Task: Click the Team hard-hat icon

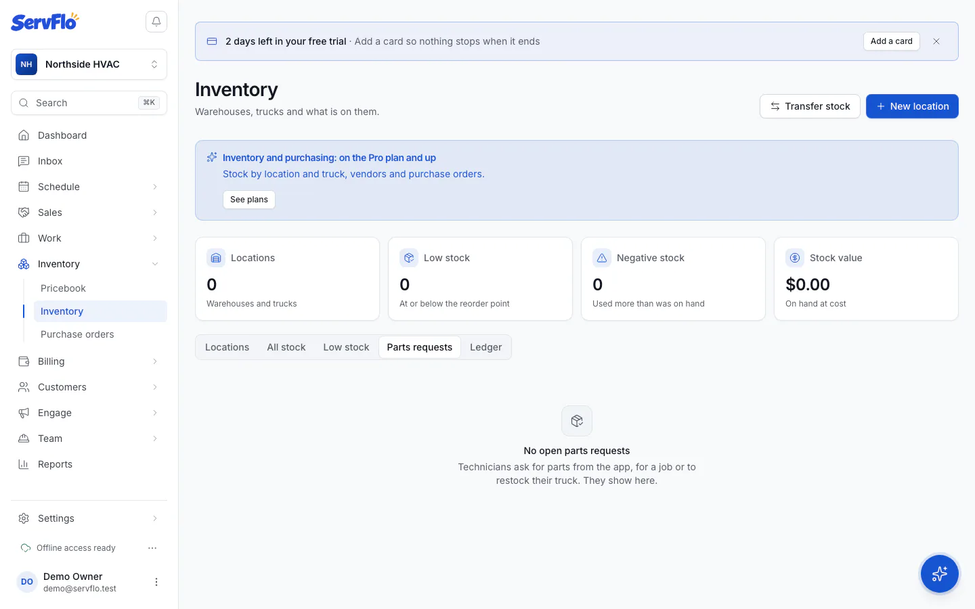Action: [x=24, y=438]
